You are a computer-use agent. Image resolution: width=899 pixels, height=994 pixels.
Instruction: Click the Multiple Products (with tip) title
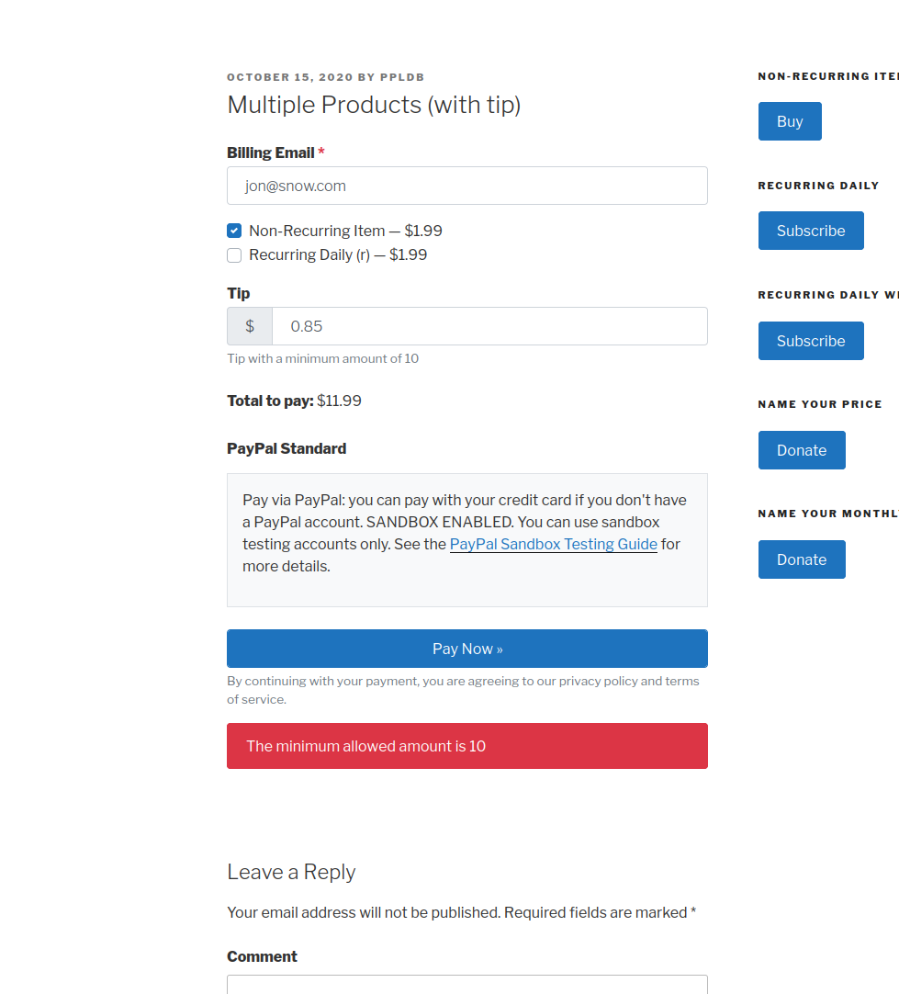coord(375,105)
